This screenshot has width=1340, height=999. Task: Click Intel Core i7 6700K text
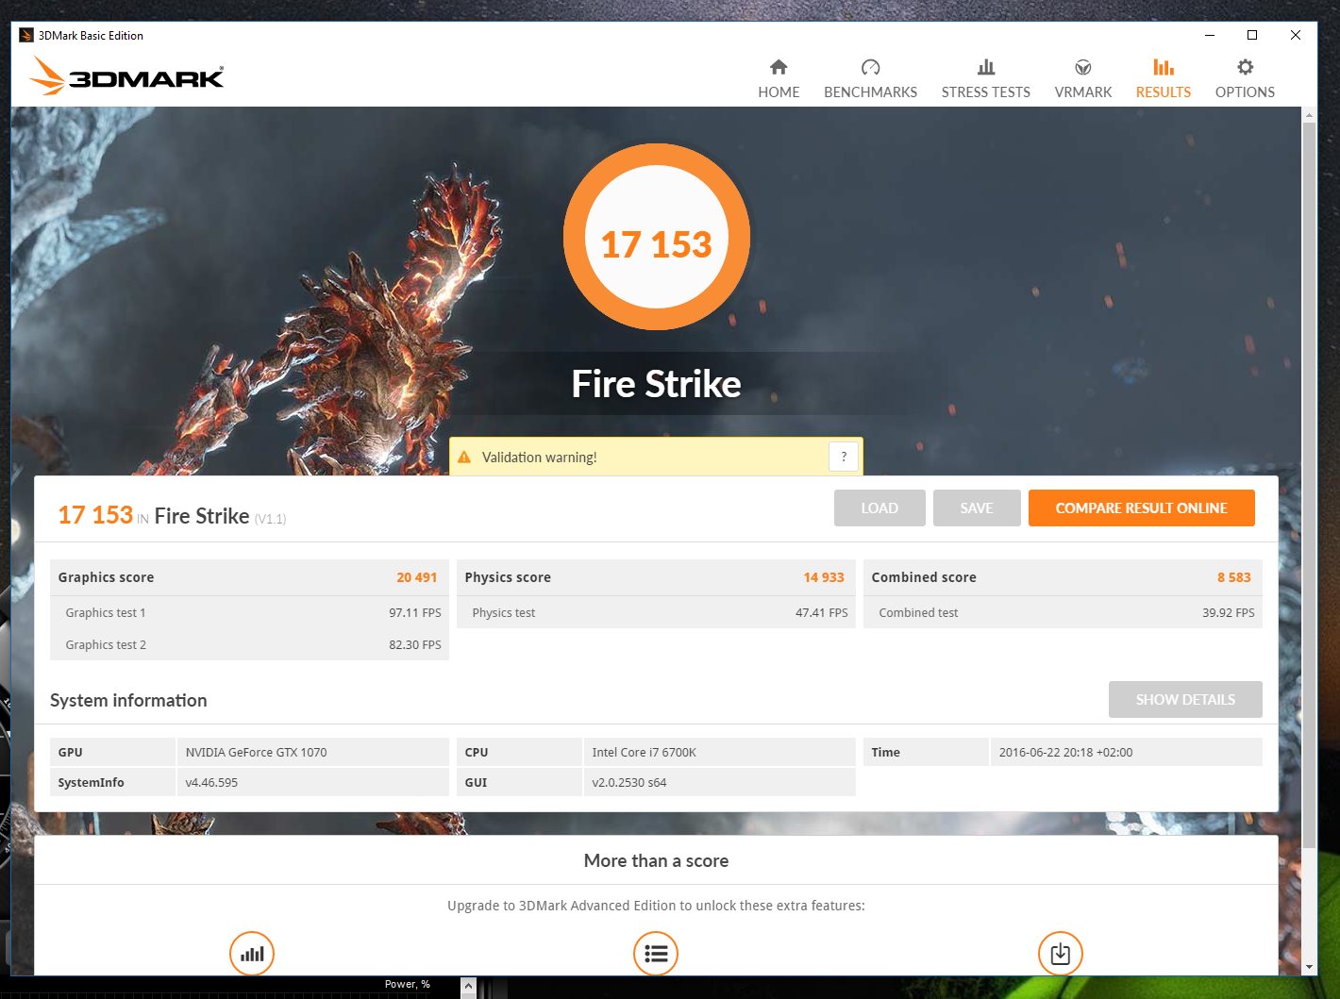[644, 752]
